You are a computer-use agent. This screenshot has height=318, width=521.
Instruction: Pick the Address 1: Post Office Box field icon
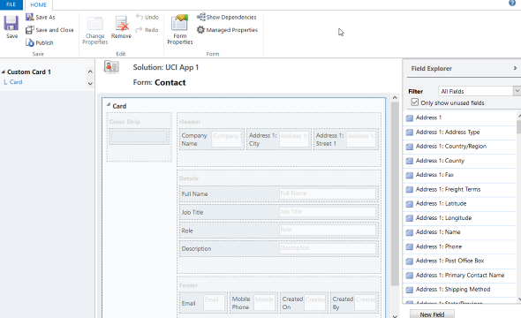click(410, 261)
